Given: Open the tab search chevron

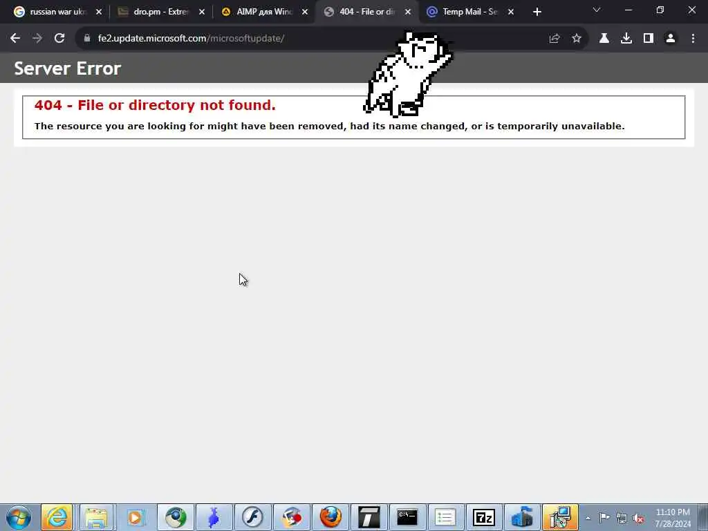Looking at the screenshot, I should (597, 10).
